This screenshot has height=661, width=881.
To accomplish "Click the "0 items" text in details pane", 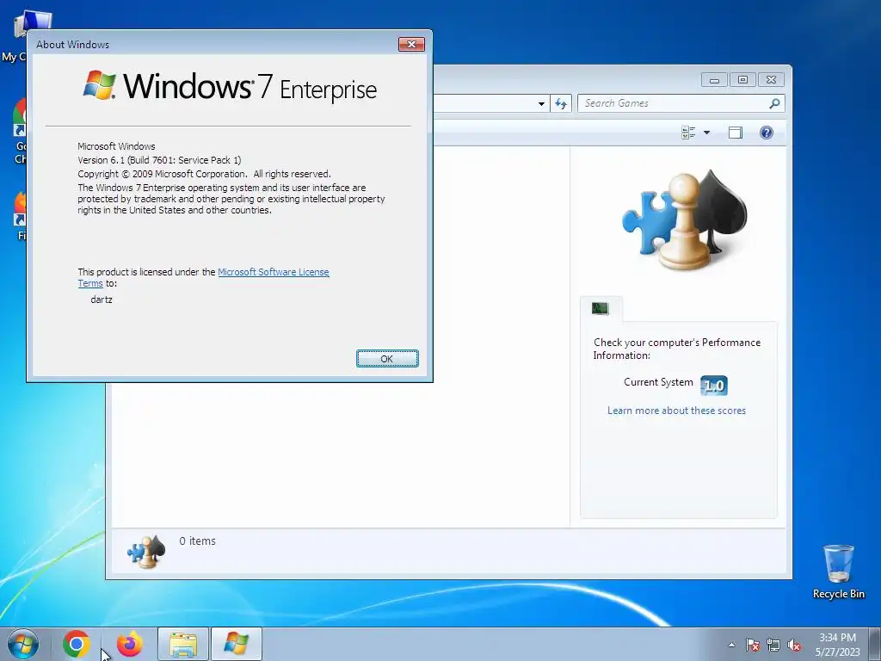I will coord(197,541).
